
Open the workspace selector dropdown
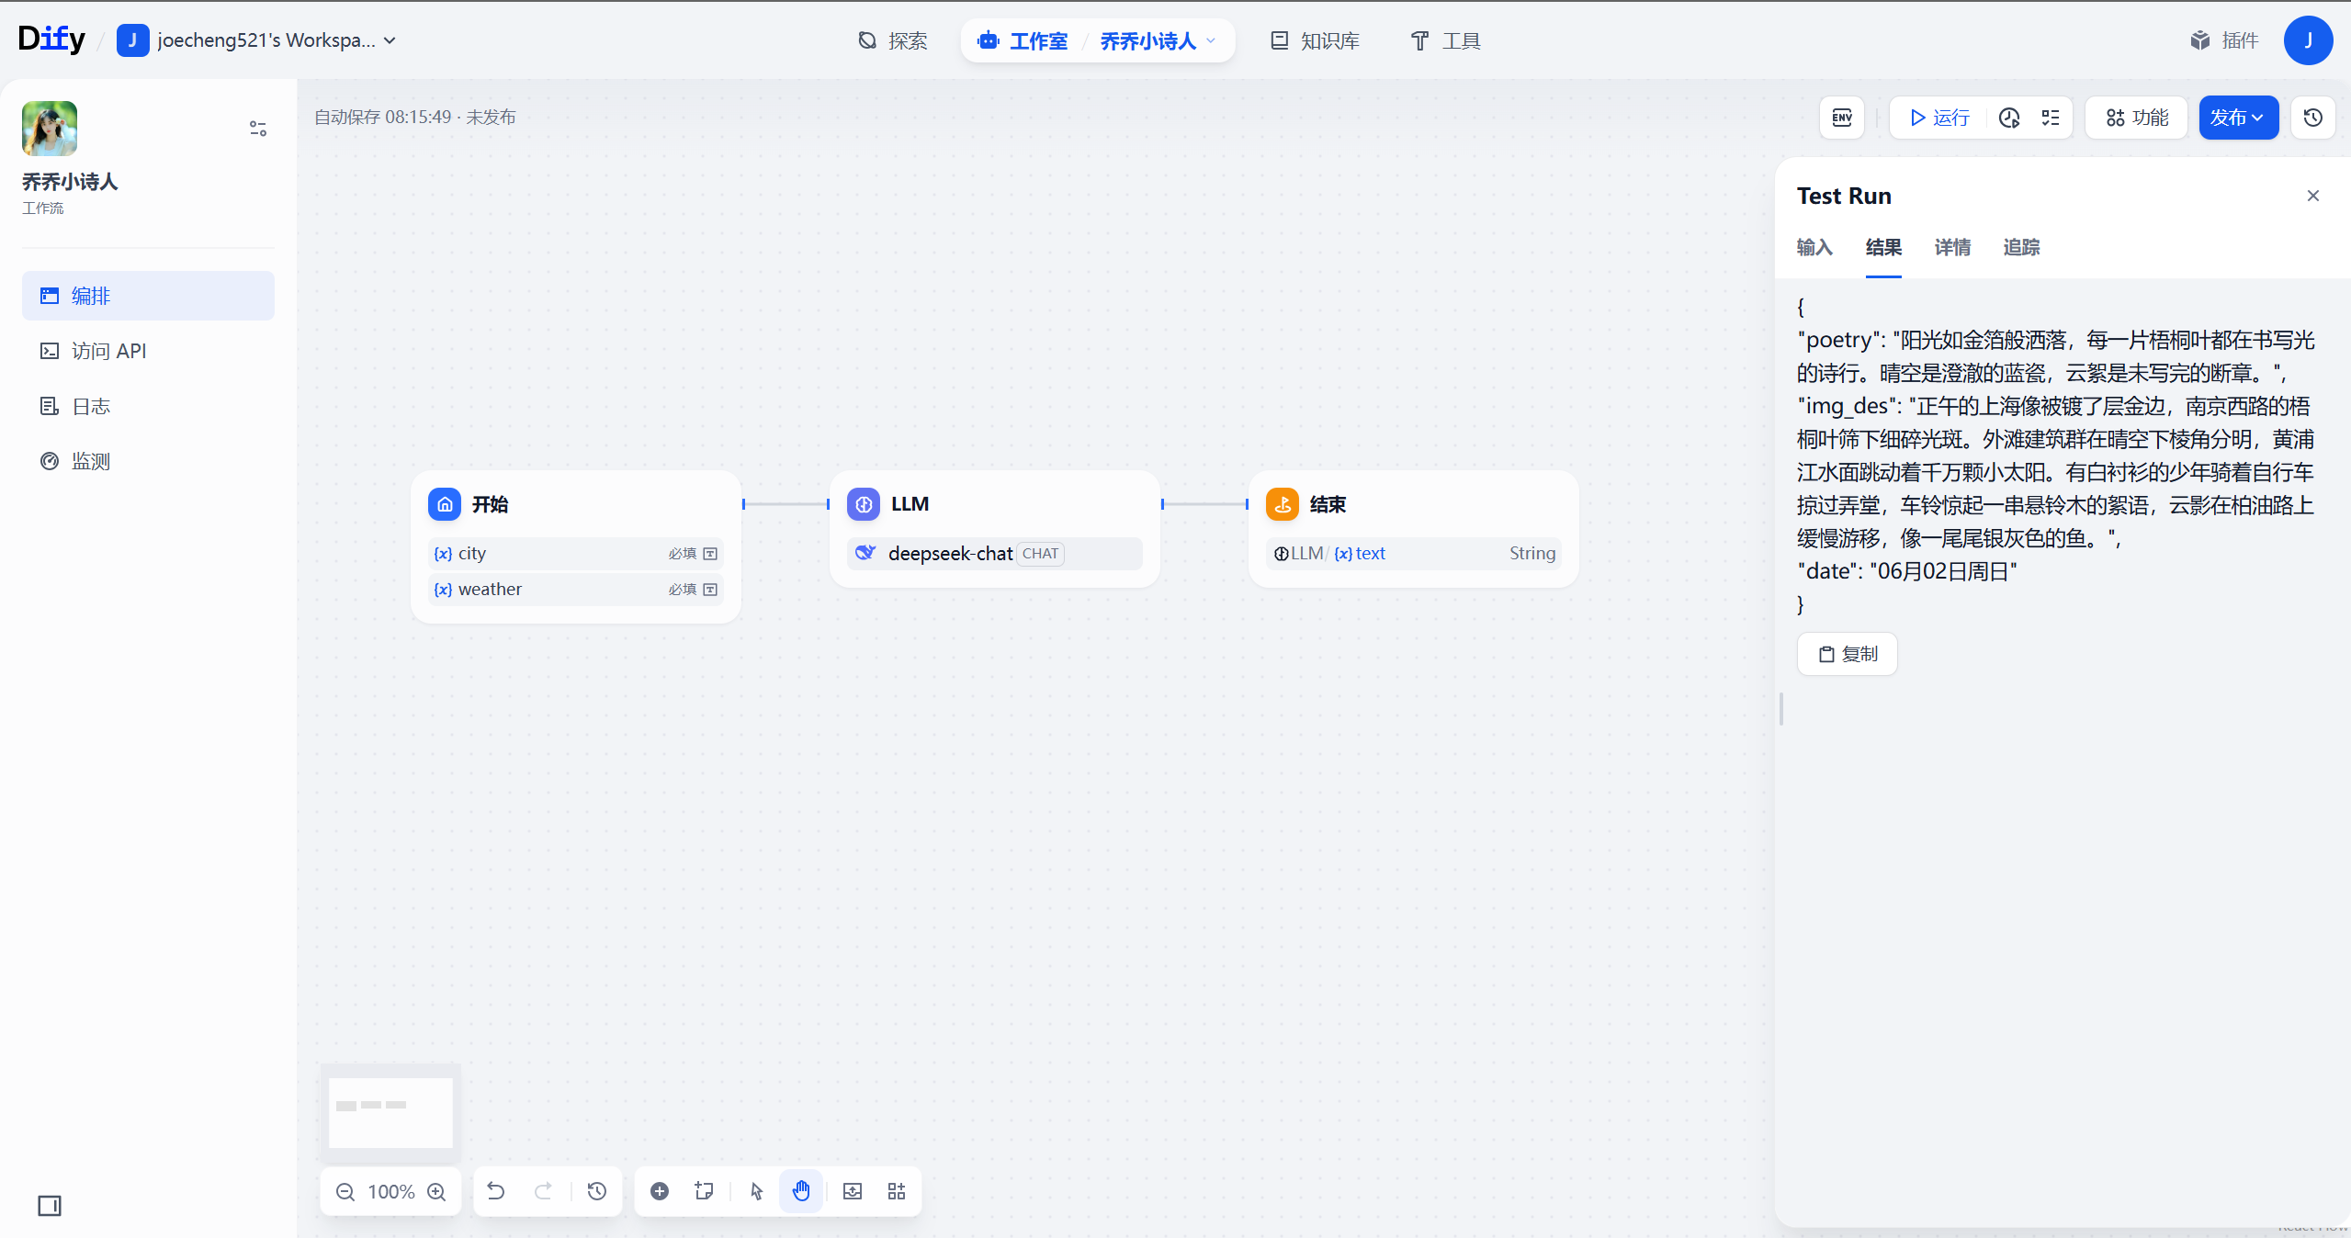point(257,40)
